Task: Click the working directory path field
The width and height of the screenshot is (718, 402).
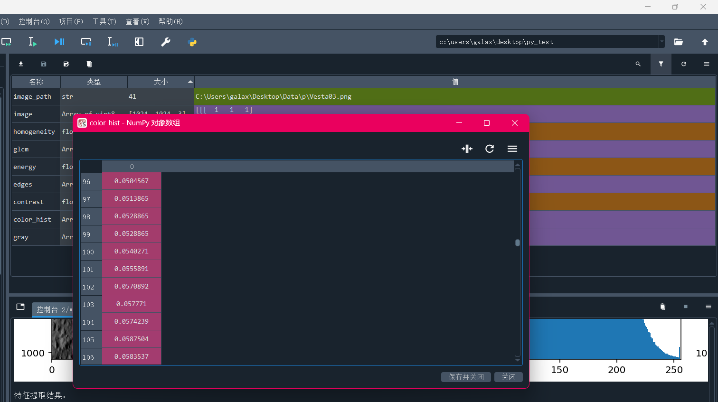Action: coord(547,42)
